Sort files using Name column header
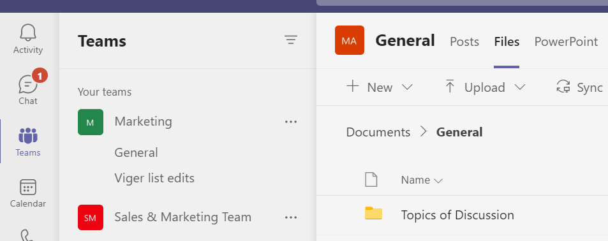This screenshot has width=608, height=241. pos(422,180)
